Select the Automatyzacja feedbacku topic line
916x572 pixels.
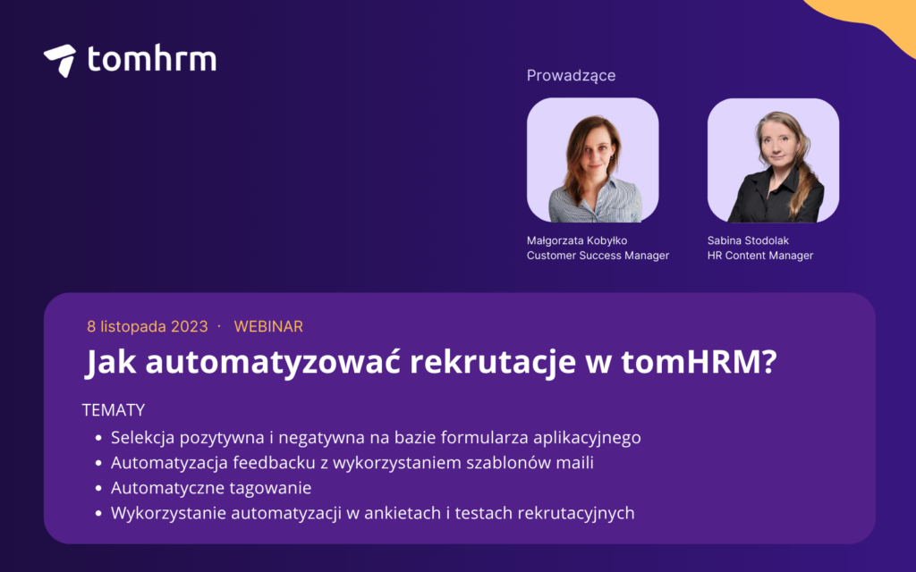coord(352,463)
